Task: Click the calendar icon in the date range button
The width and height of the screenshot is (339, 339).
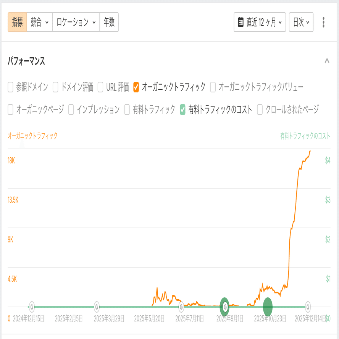Action: tap(241, 22)
